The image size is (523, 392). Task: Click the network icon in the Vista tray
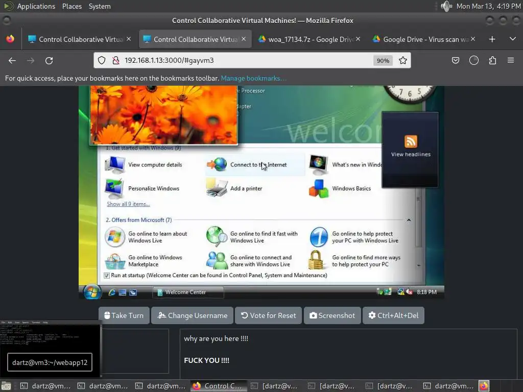click(400, 292)
